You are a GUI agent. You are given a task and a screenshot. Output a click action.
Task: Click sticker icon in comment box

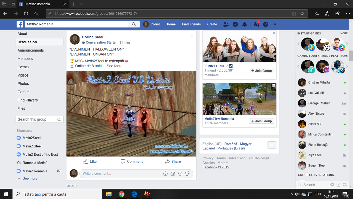(188, 174)
